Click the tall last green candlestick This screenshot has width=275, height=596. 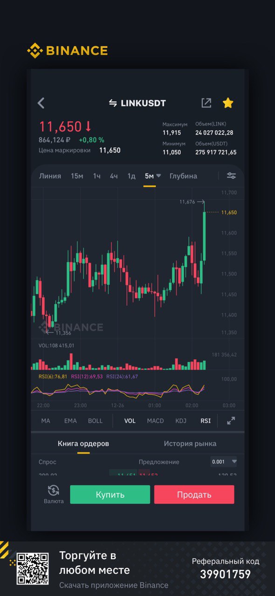pyautogui.click(x=204, y=236)
